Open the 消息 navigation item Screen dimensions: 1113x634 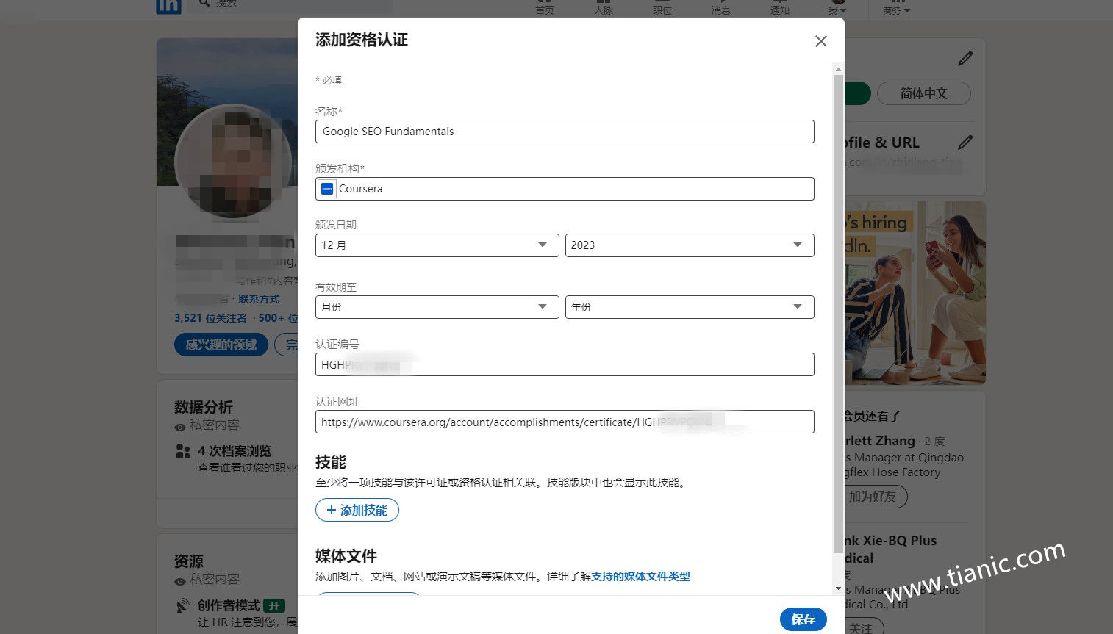[721, 7]
